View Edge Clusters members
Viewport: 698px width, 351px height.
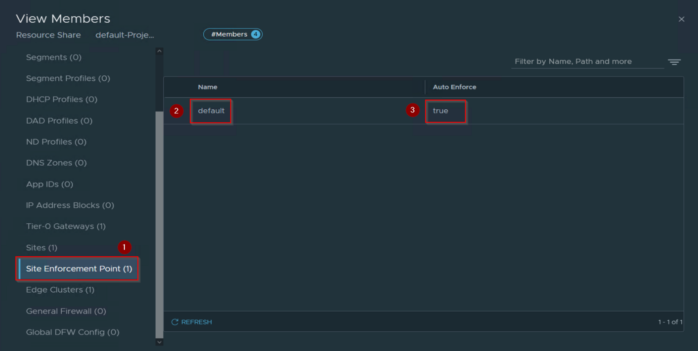60,290
